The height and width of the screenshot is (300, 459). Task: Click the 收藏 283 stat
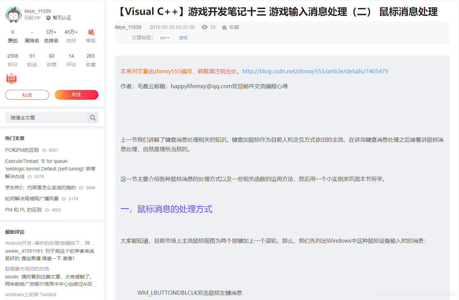pos(90,60)
